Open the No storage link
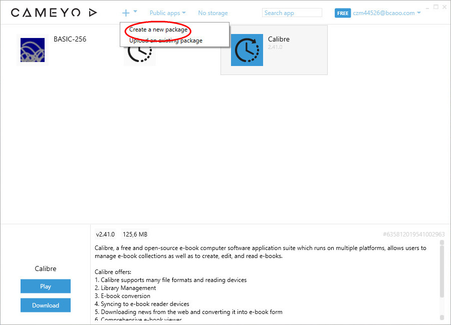Screen dimensions: 451x325 pos(213,13)
